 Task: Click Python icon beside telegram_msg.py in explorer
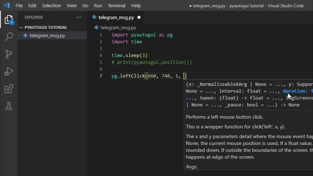25,35
